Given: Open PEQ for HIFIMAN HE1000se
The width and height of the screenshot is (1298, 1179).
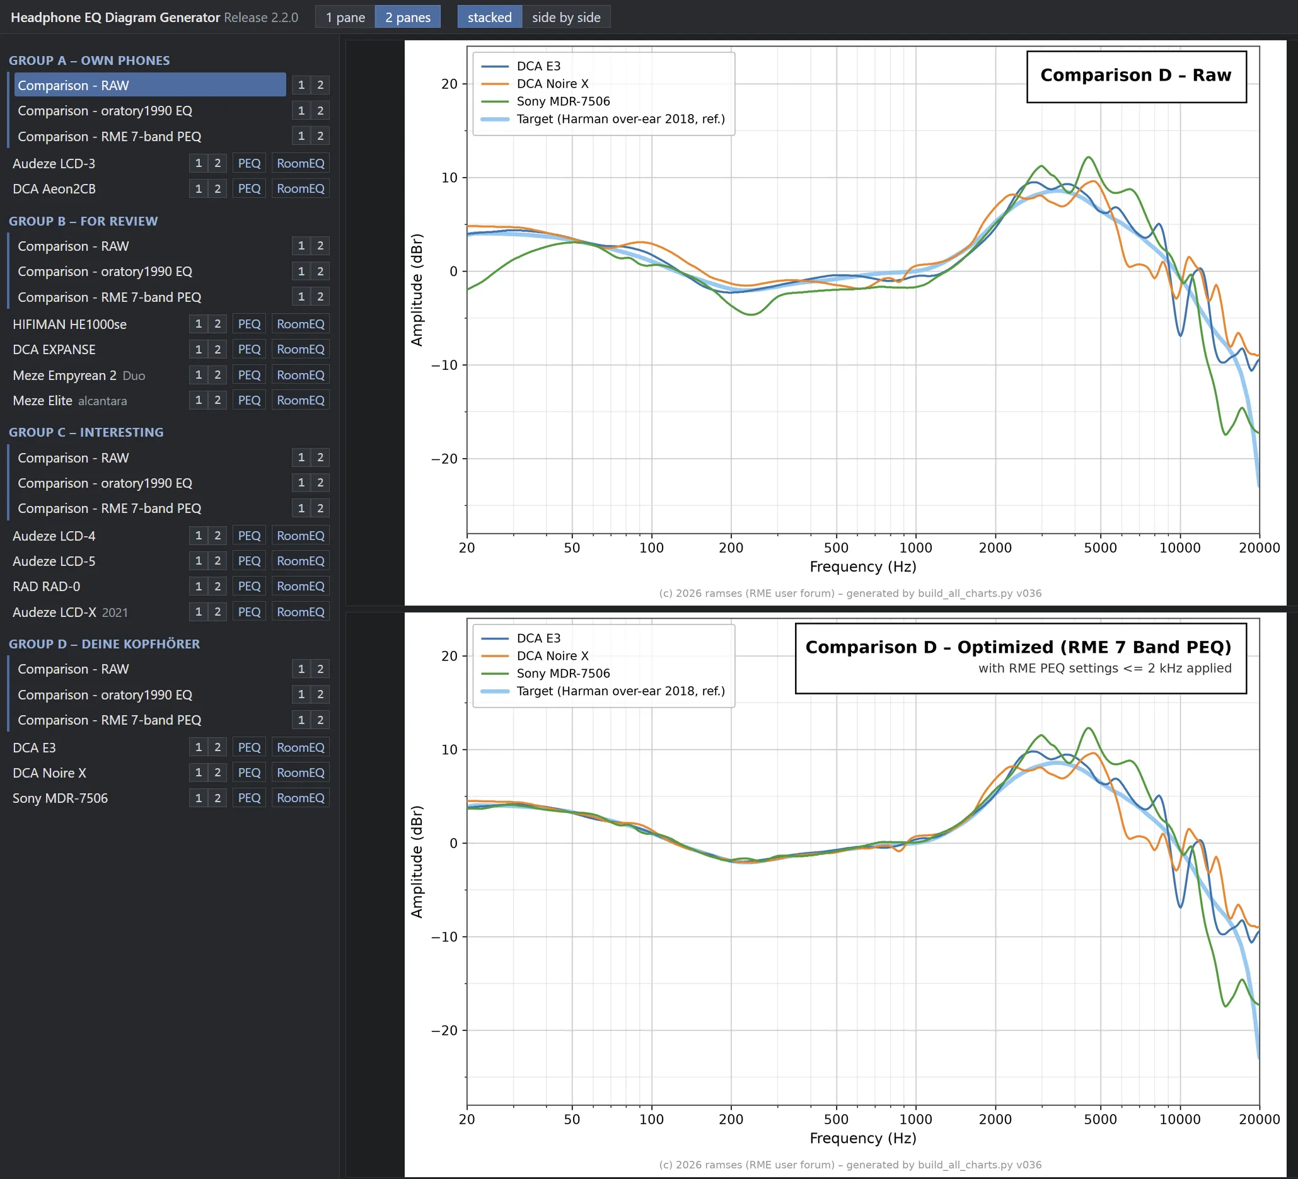Looking at the screenshot, I should 249,324.
